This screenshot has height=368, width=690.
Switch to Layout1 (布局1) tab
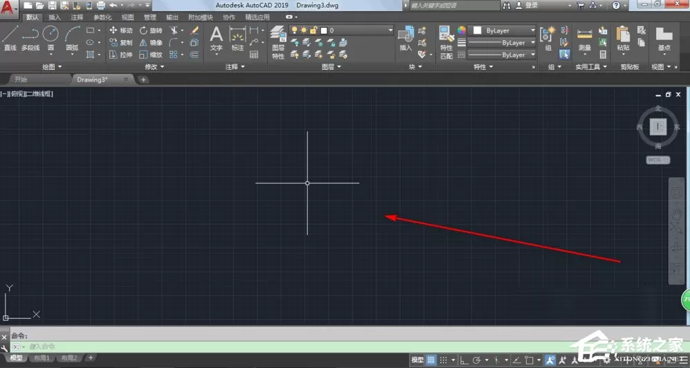[42, 358]
